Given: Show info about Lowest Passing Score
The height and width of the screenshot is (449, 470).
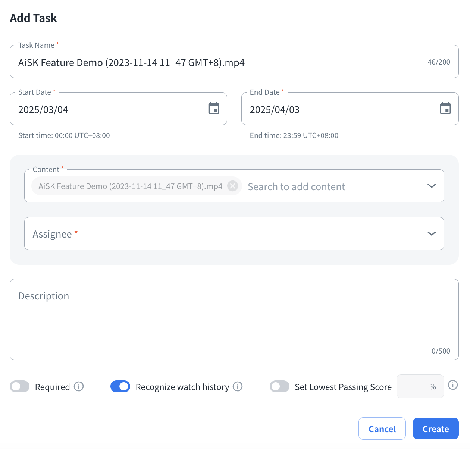Looking at the screenshot, I should tap(453, 385).
